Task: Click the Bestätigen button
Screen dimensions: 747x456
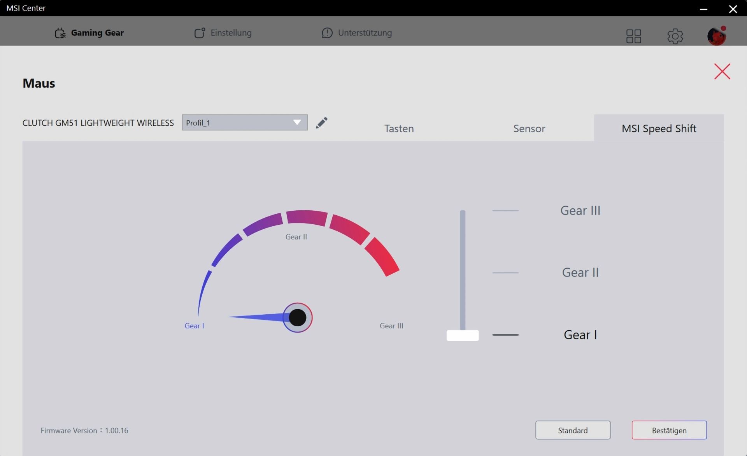Action: [x=669, y=430]
